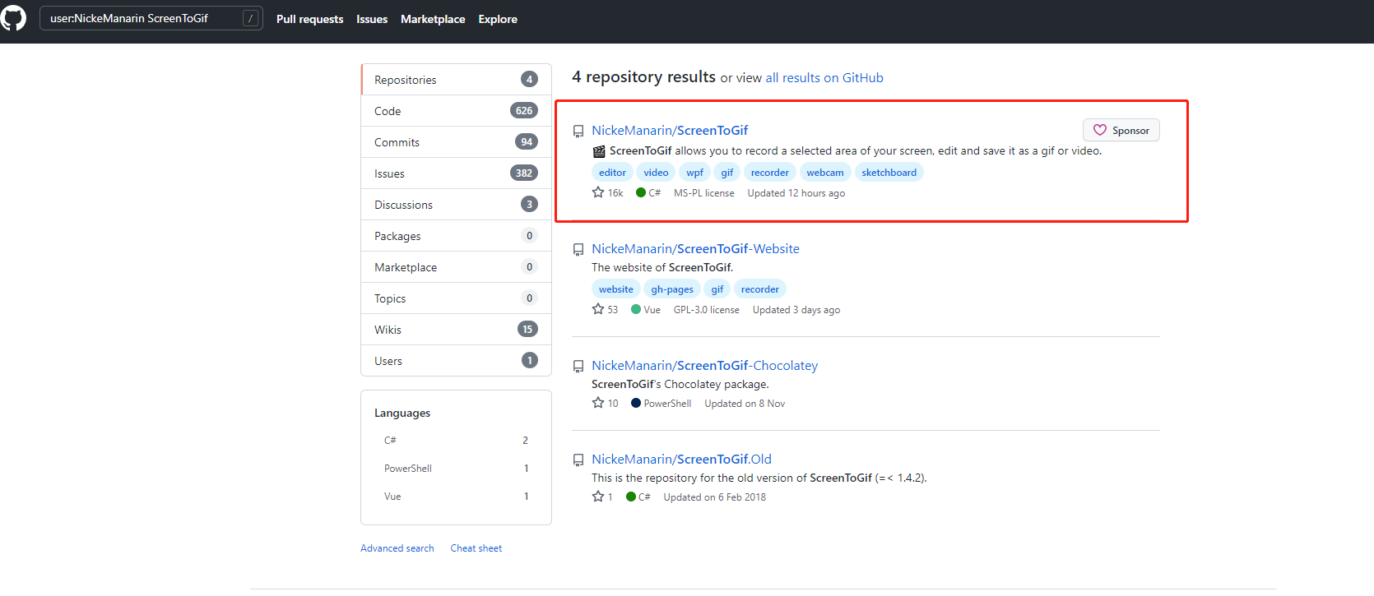1374x596 pixels.
Task: Click the Issues count badge 382
Action: [x=524, y=173]
